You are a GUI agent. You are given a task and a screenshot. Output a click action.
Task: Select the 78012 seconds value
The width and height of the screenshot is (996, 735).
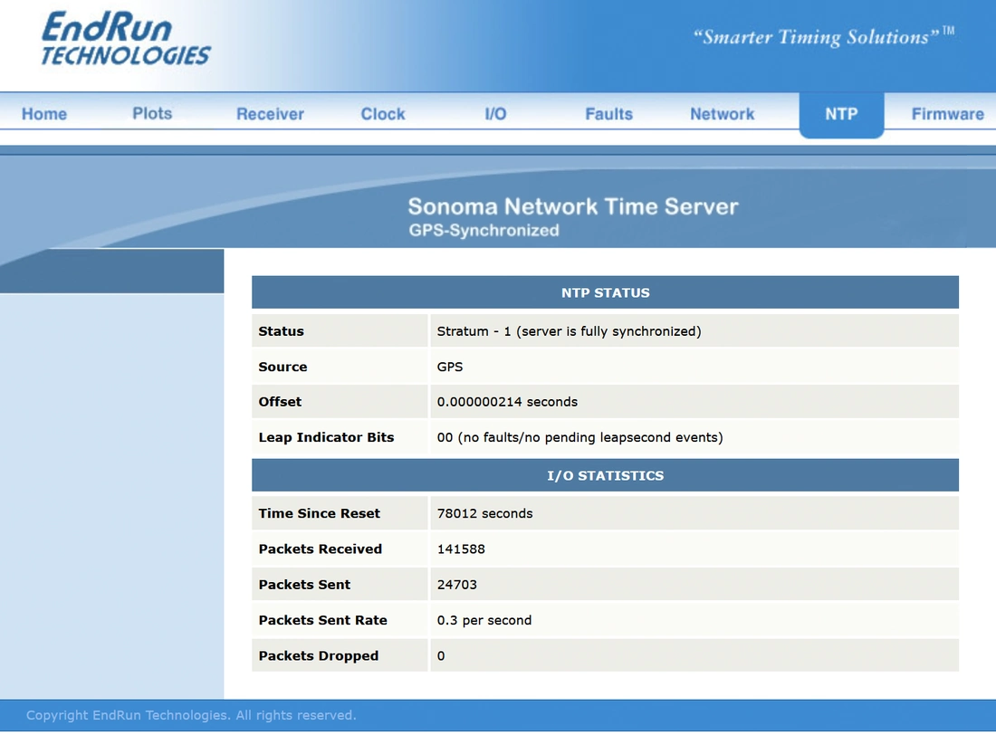tap(484, 513)
